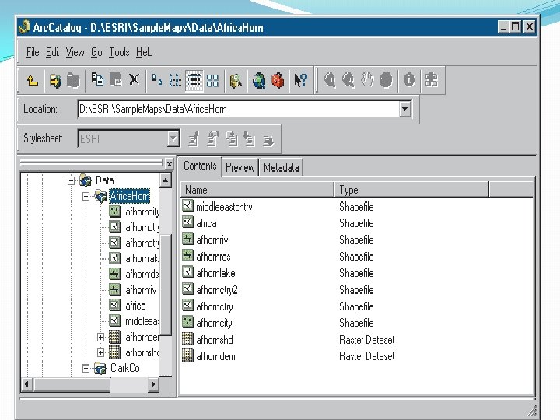Viewport: 560px width, 420px height.
Task: Click the Export Metadata icon
Action: (x=268, y=140)
